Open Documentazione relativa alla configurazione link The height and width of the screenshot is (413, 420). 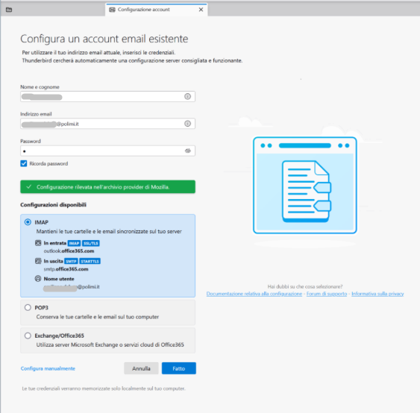pos(254,294)
